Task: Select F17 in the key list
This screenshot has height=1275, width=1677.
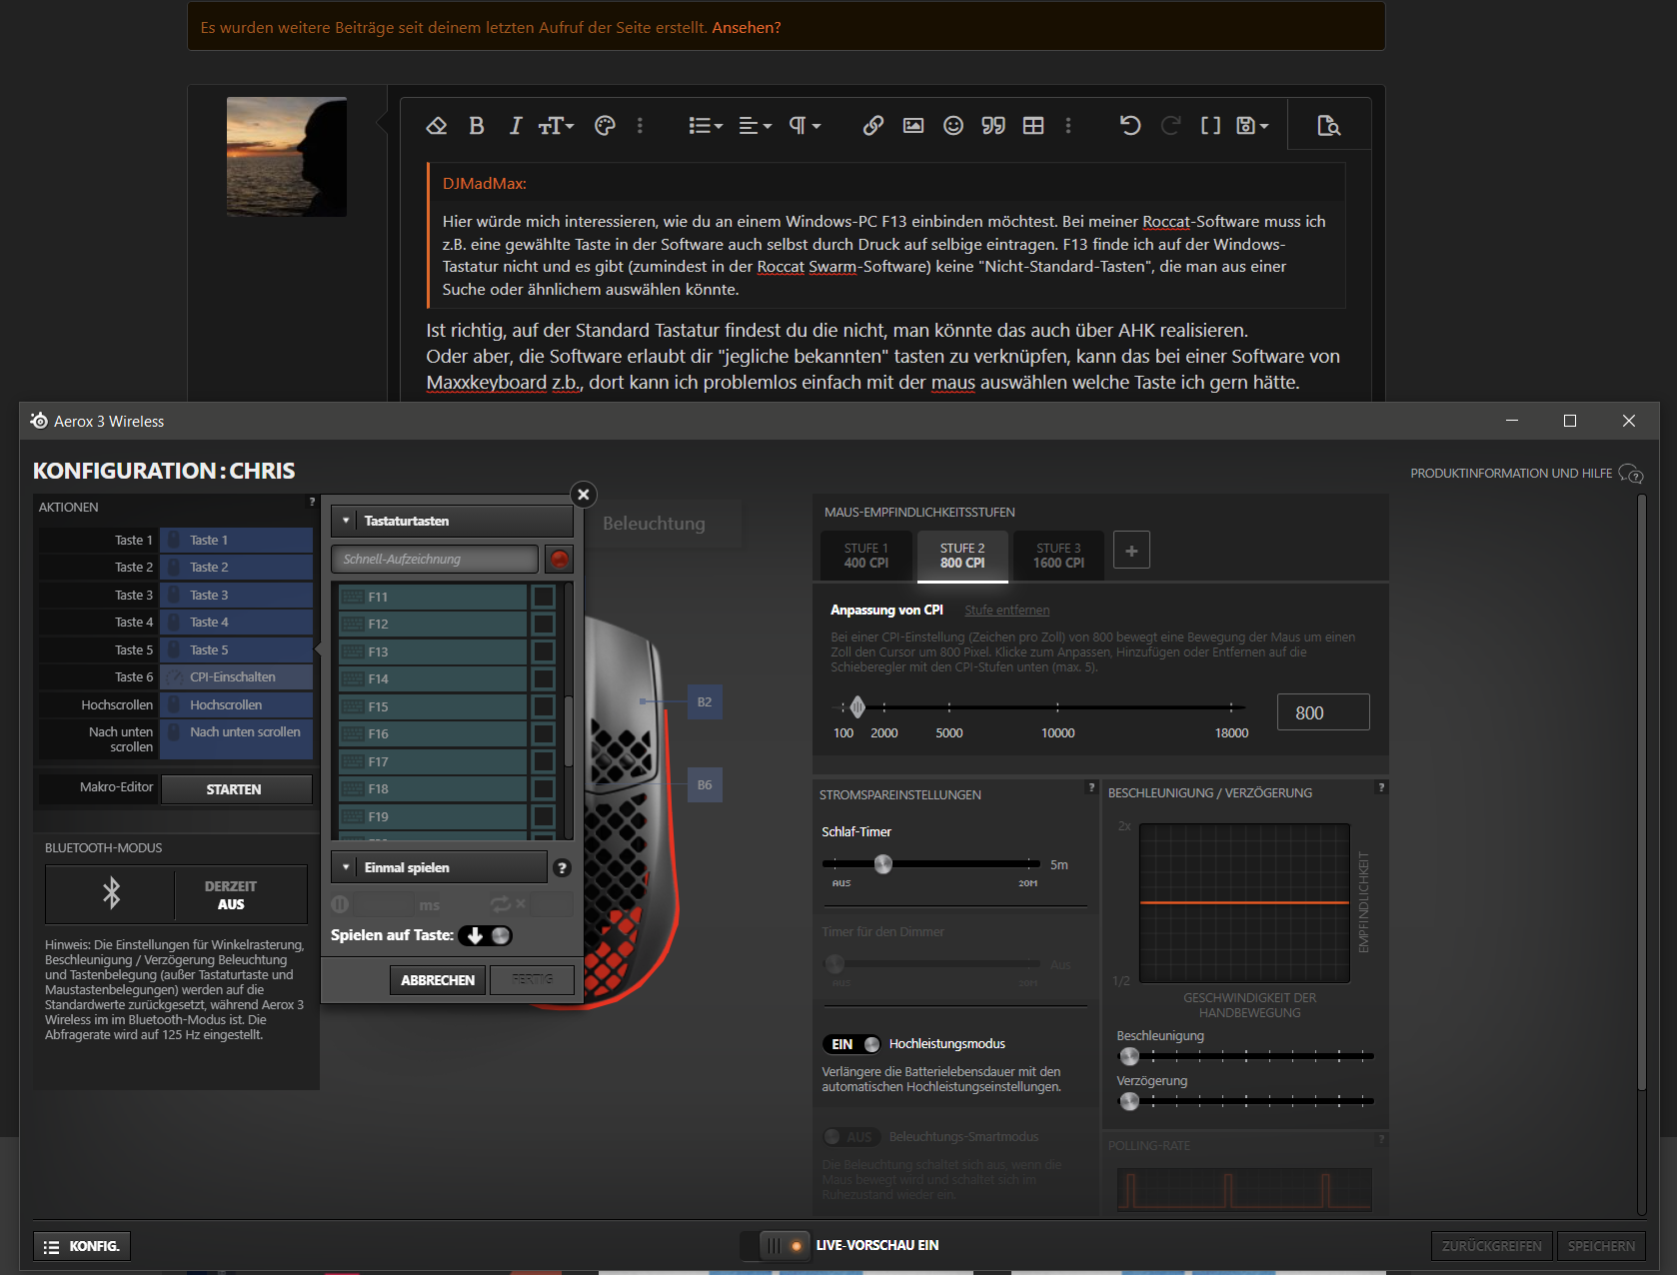Action: (433, 761)
